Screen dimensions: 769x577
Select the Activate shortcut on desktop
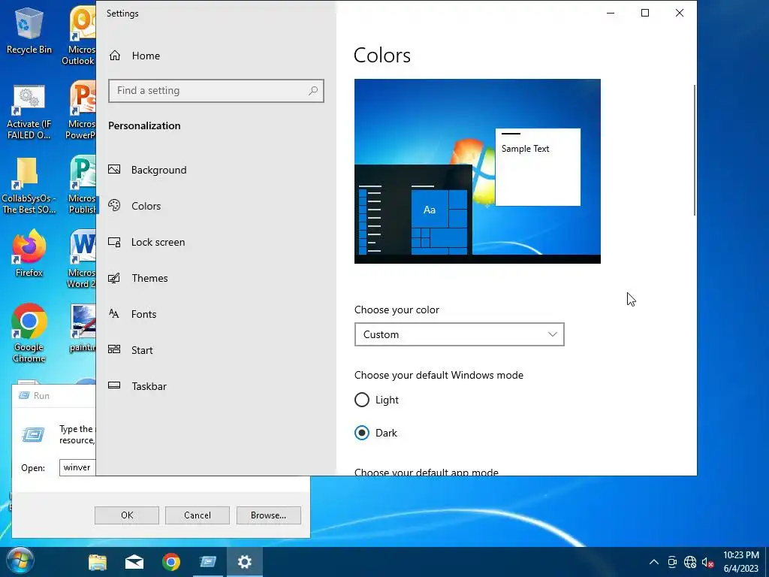point(29,113)
